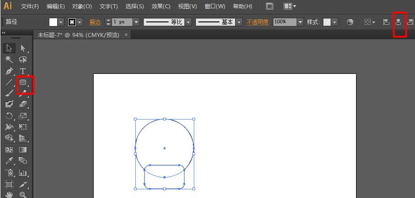Open the 编辑(E) menu
The height and width of the screenshot is (198, 415).
coord(56,6)
